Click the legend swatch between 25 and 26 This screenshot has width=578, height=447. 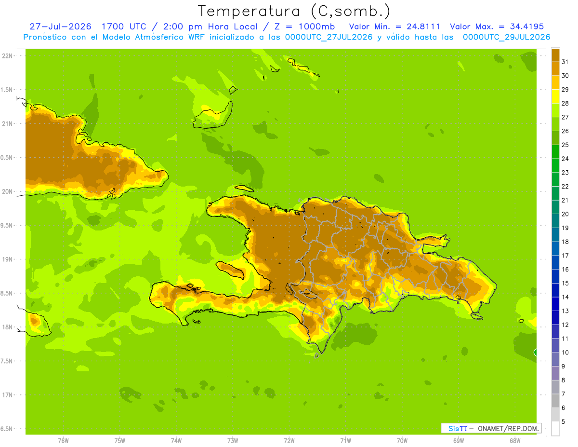(555, 138)
